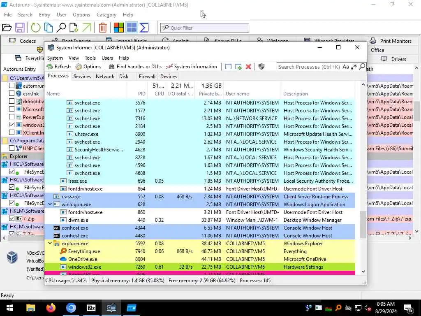Image resolution: width=421 pixels, height=316 pixels.
Task: Open the Windows Start button
Action: point(10,308)
